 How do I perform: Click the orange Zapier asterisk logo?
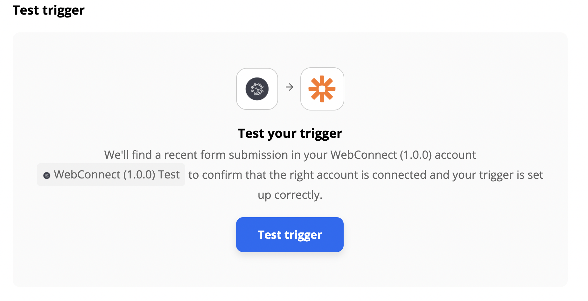click(322, 89)
